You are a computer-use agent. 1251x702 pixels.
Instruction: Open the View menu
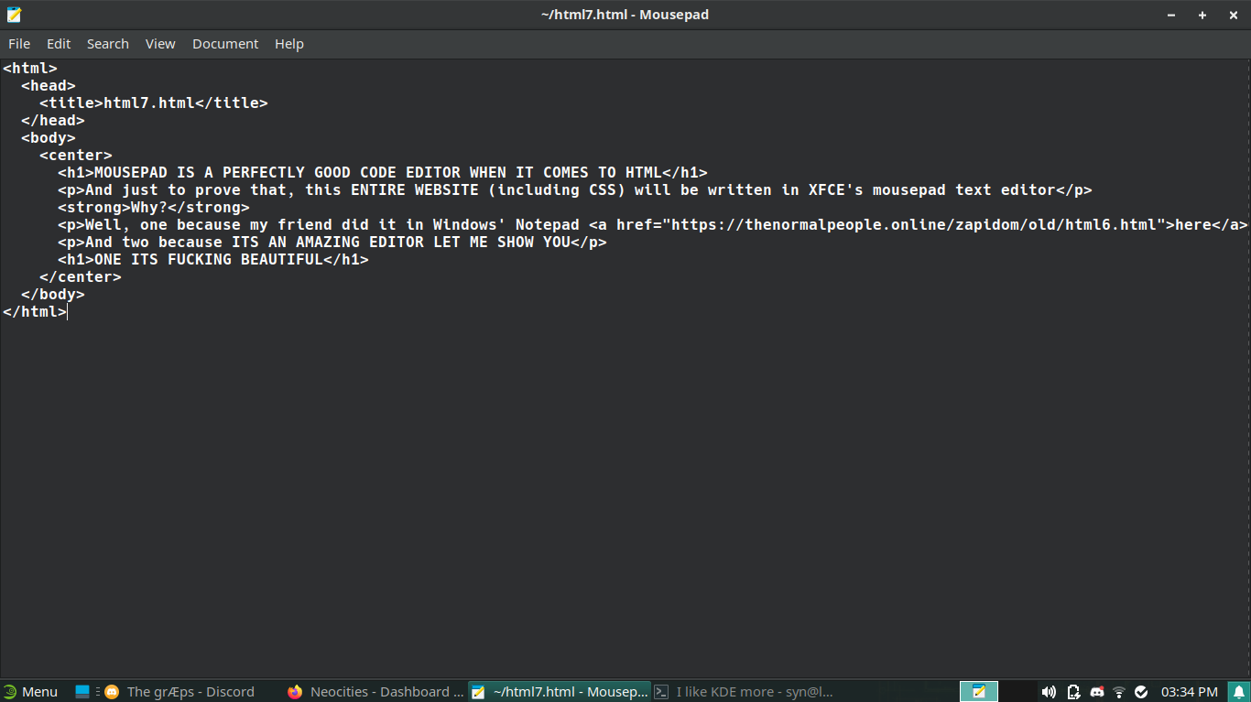(160, 44)
